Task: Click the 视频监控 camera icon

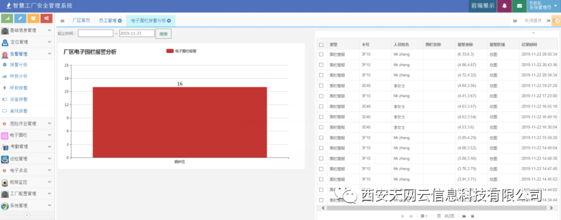Action: (x=5, y=183)
